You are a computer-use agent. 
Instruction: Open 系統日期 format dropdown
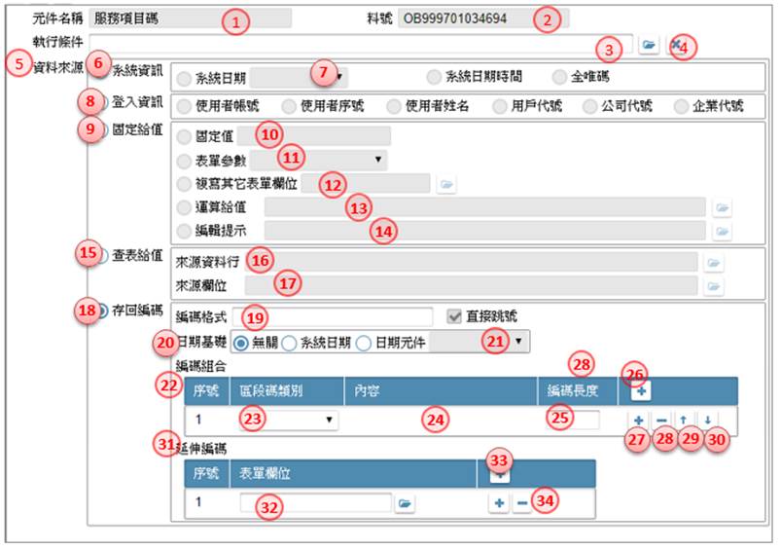click(299, 77)
